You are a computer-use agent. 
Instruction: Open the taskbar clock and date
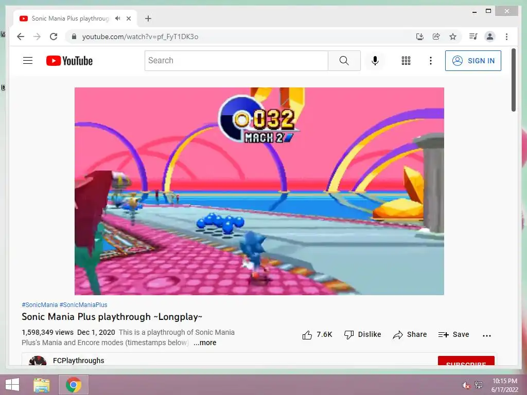point(504,385)
